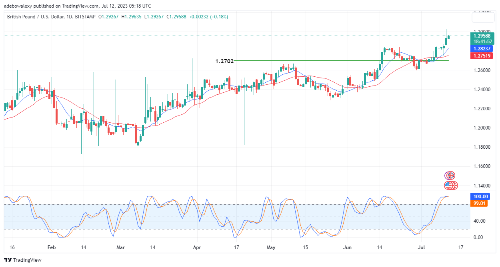500x267 pixels.
Task: Click the Mar date on time axis
Action: (x=121, y=247)
